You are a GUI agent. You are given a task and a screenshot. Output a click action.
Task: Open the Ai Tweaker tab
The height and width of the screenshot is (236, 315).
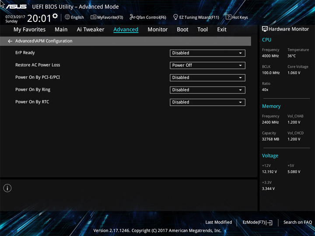(x=91, y=30)
